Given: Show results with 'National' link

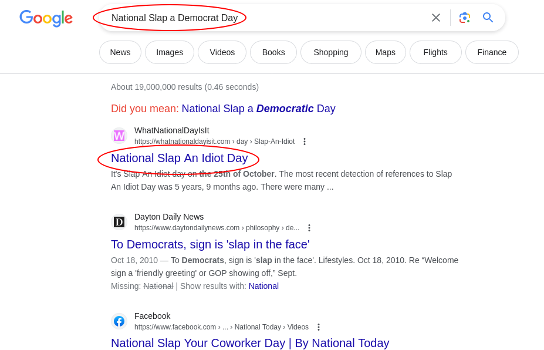Looking at the screenshot, I should 263,286.
